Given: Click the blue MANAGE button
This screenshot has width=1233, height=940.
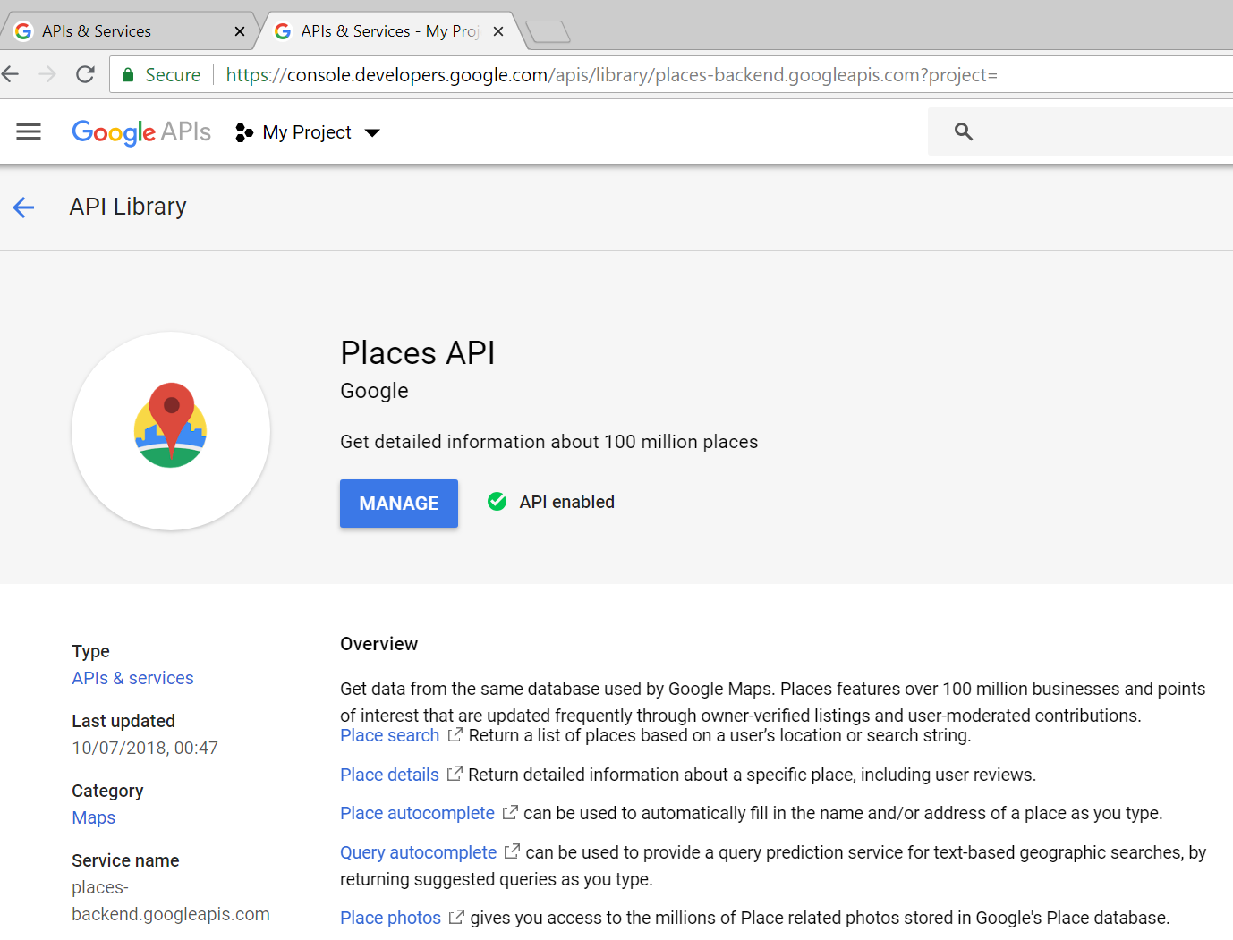Looking at the screenshot, I should tap(399, 504).
